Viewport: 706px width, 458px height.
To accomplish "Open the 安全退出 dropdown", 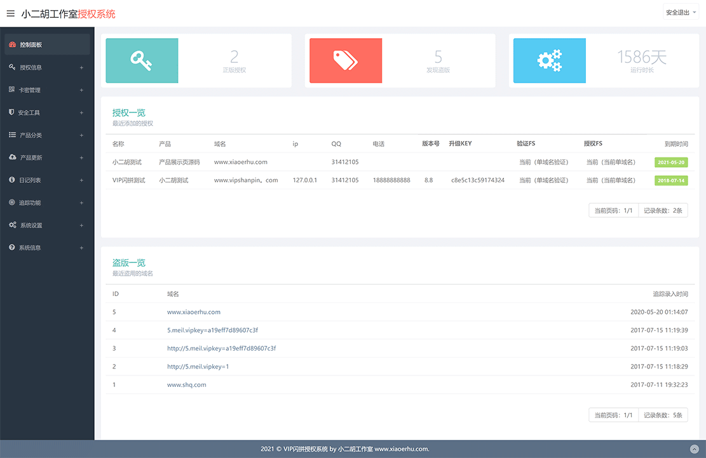I will coord(680,13).
